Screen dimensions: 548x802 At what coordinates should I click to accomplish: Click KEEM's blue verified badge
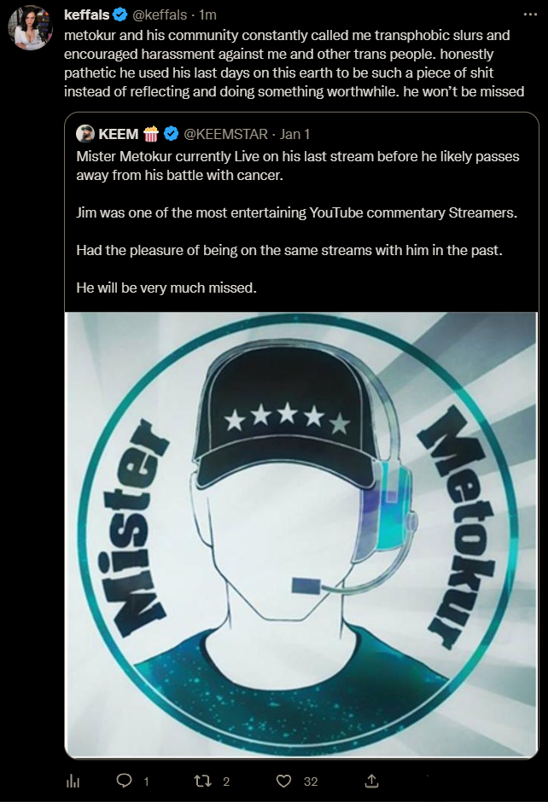click(x=171, y=134)
